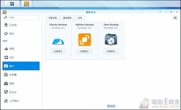Screen dimensions: 181x110
Task: Click the HiDrive Backup title text
Action: pyautogui.click(x=85, y=25)
